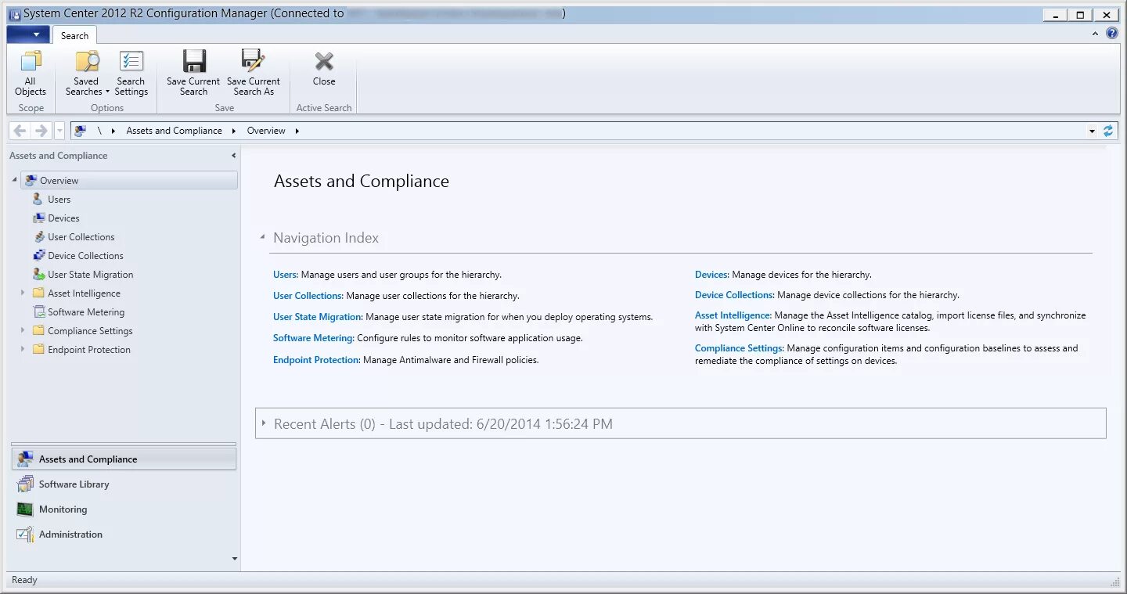
Task: Switch to the Monitoring workspace
Action: pyautogui.click(x=124, y=509)
